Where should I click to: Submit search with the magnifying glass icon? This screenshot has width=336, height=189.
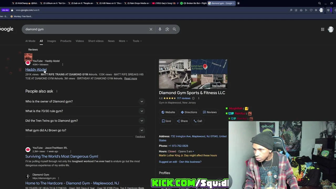pos(174,29)
